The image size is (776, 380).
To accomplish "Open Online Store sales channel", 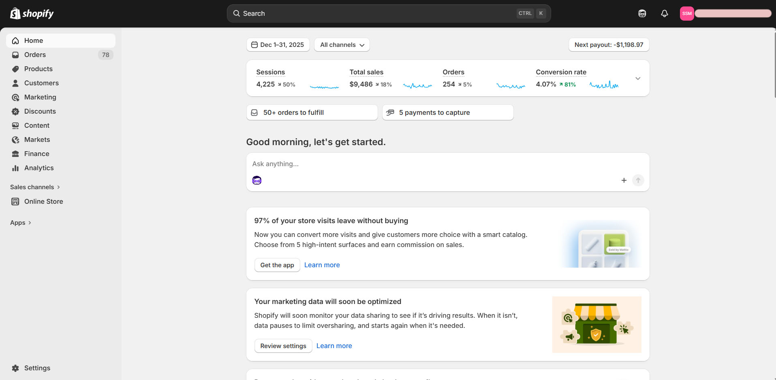I will [43, 201].
